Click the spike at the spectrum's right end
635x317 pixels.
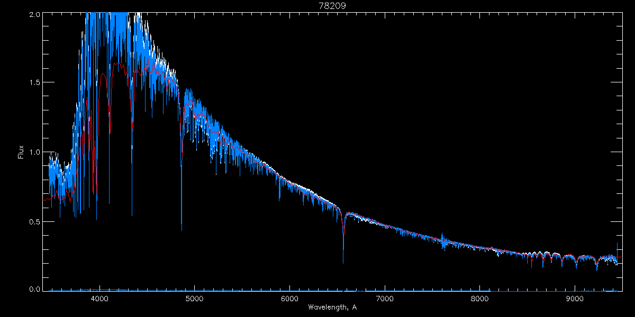pyautogui.click(x=617, y=244)
